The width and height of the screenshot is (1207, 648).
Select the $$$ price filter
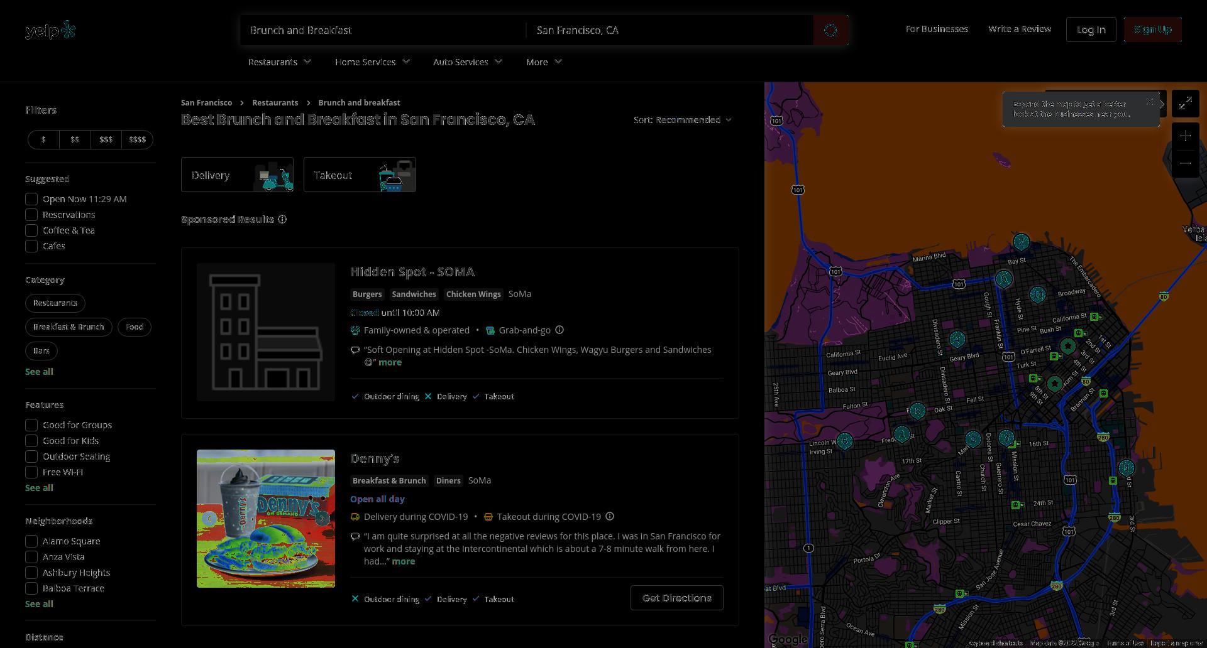pyautogui.click(x=106, y=140)
